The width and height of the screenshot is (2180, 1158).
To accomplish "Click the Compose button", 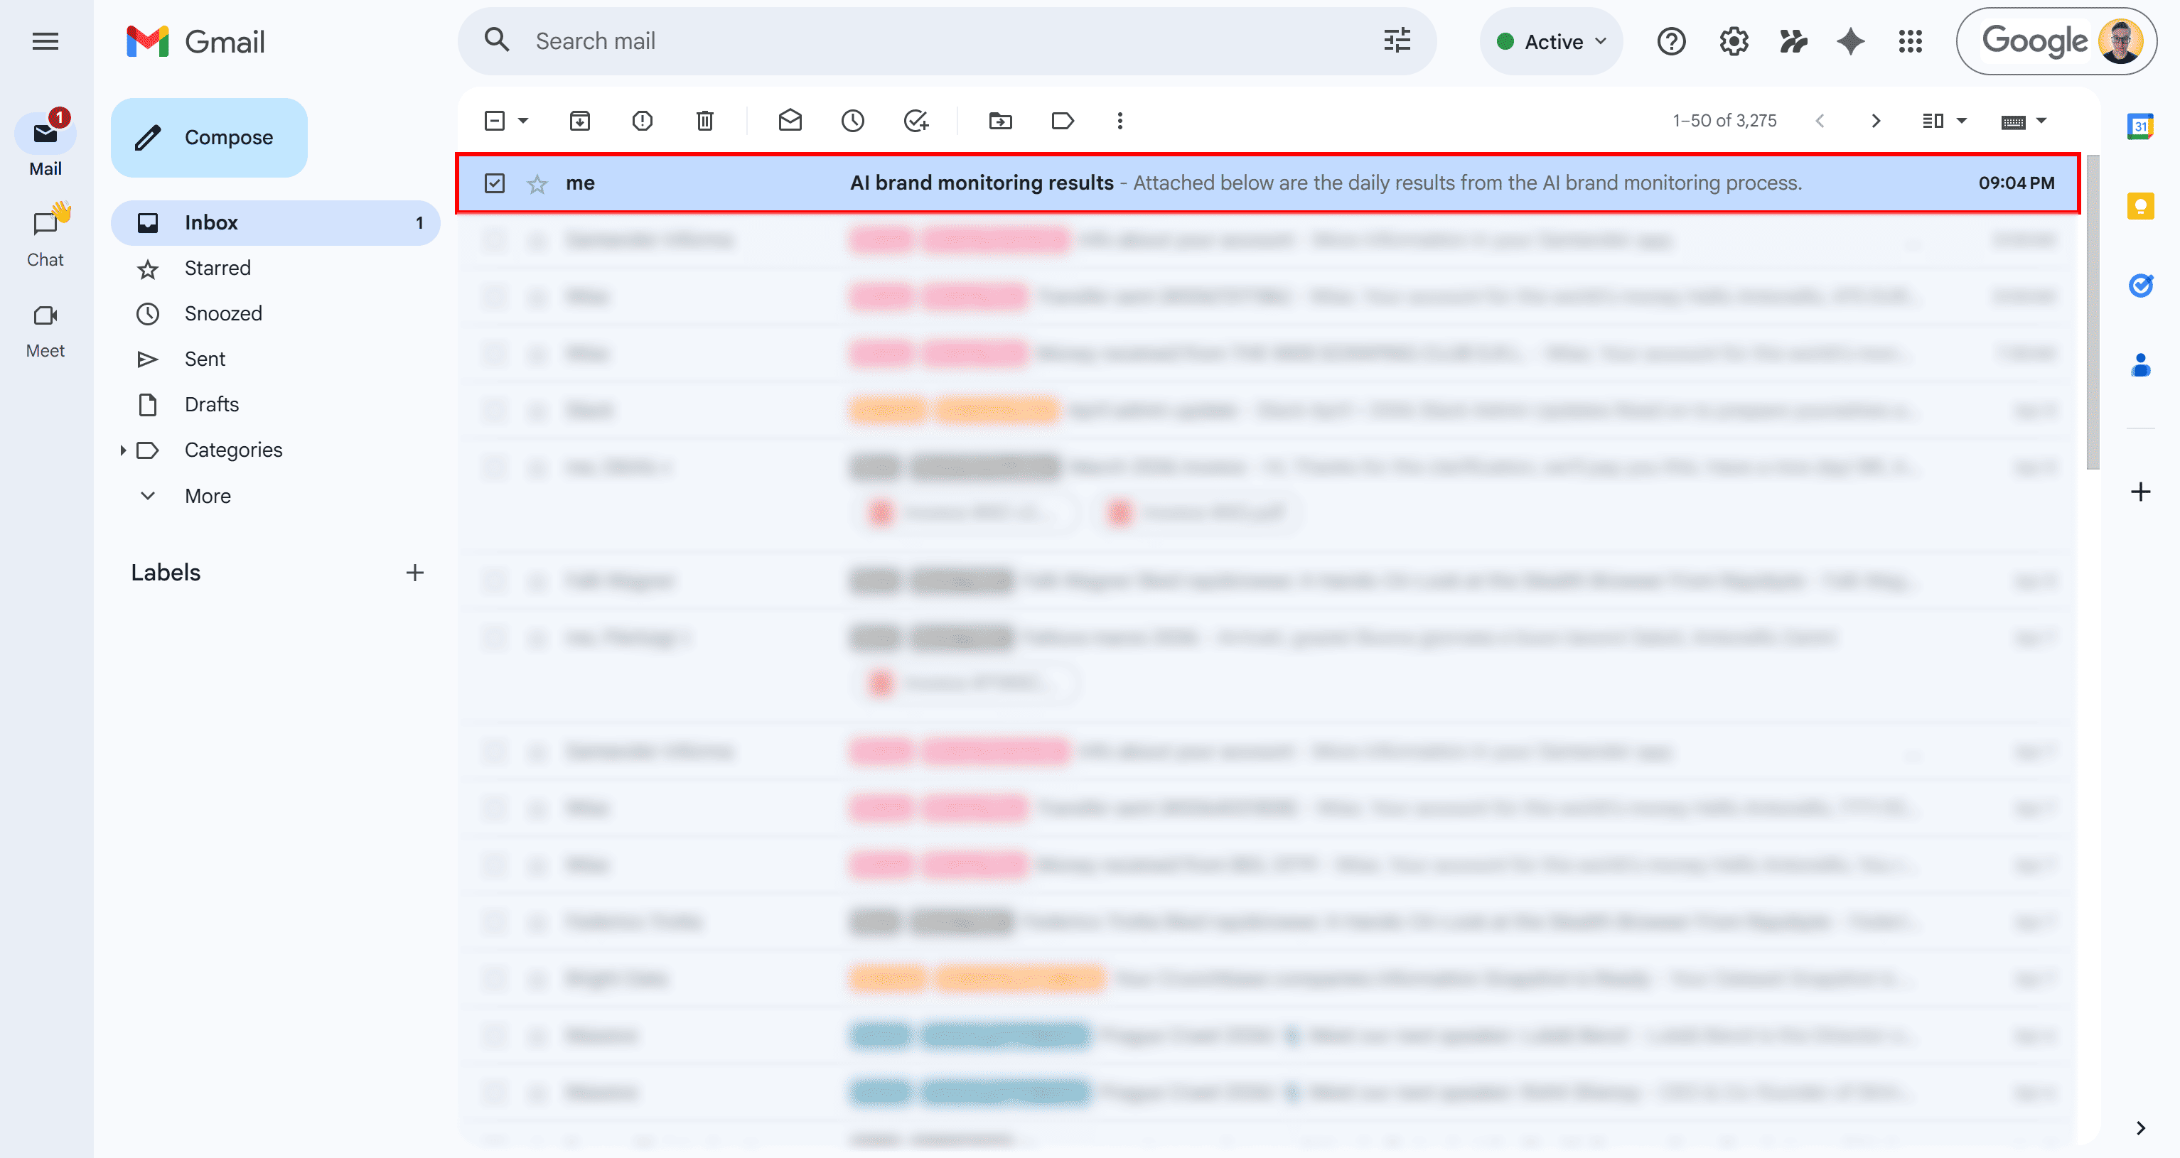I will pos(208,137).
